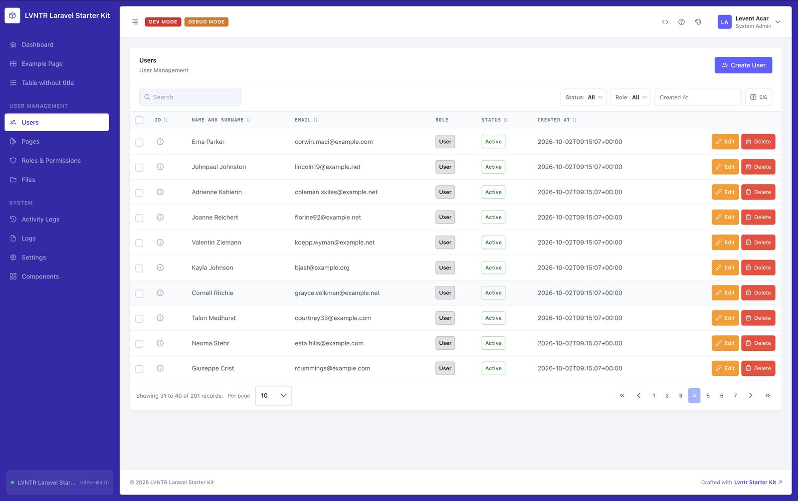Open the Files sidebar item
Image resolution: width=798 pixels, height=501 pixels.
(57, 180)
